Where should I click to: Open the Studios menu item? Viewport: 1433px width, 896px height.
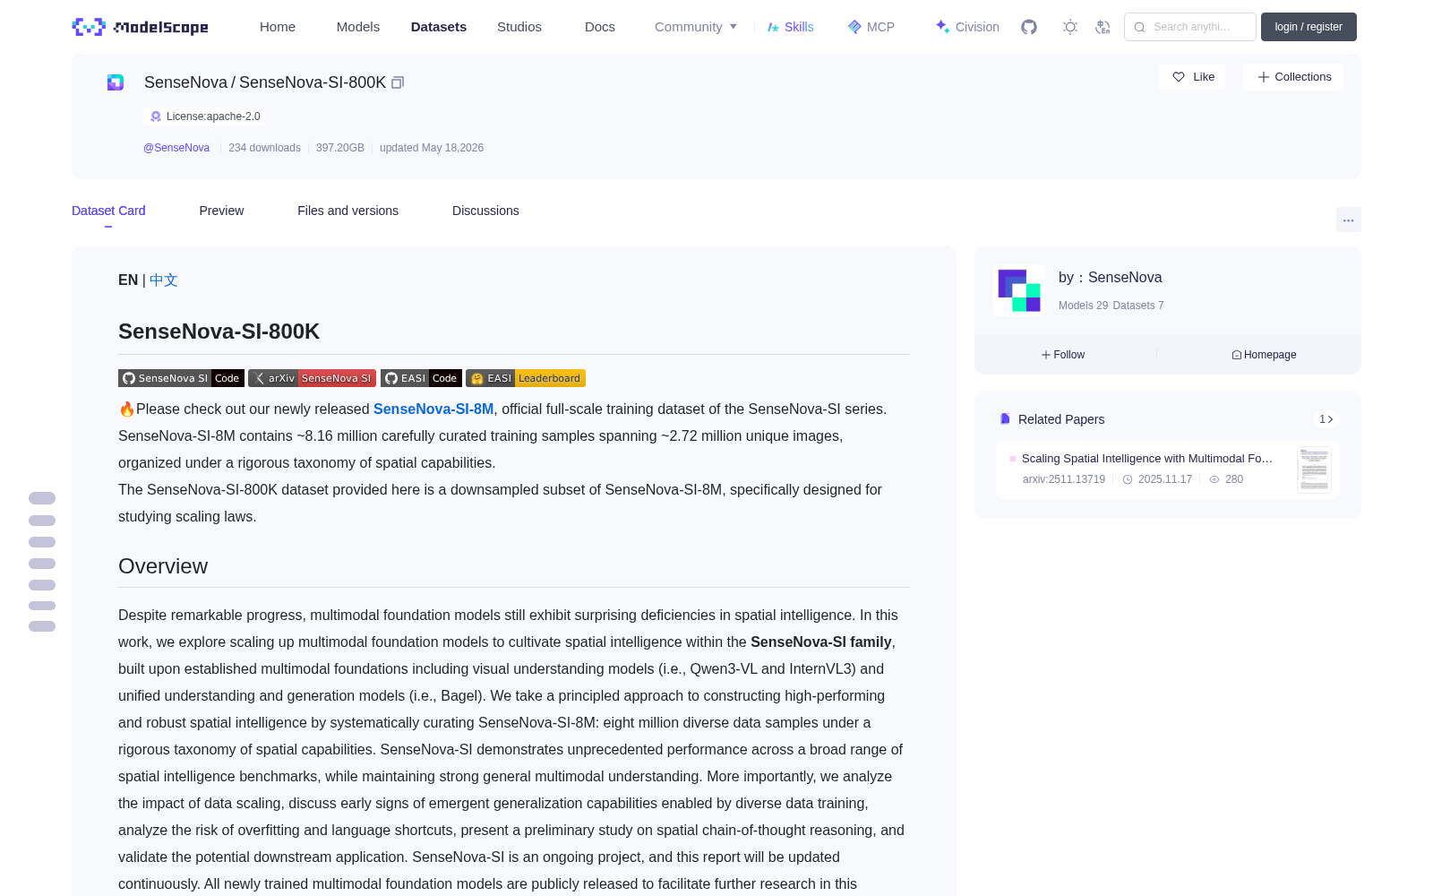(x=519, y=27)
